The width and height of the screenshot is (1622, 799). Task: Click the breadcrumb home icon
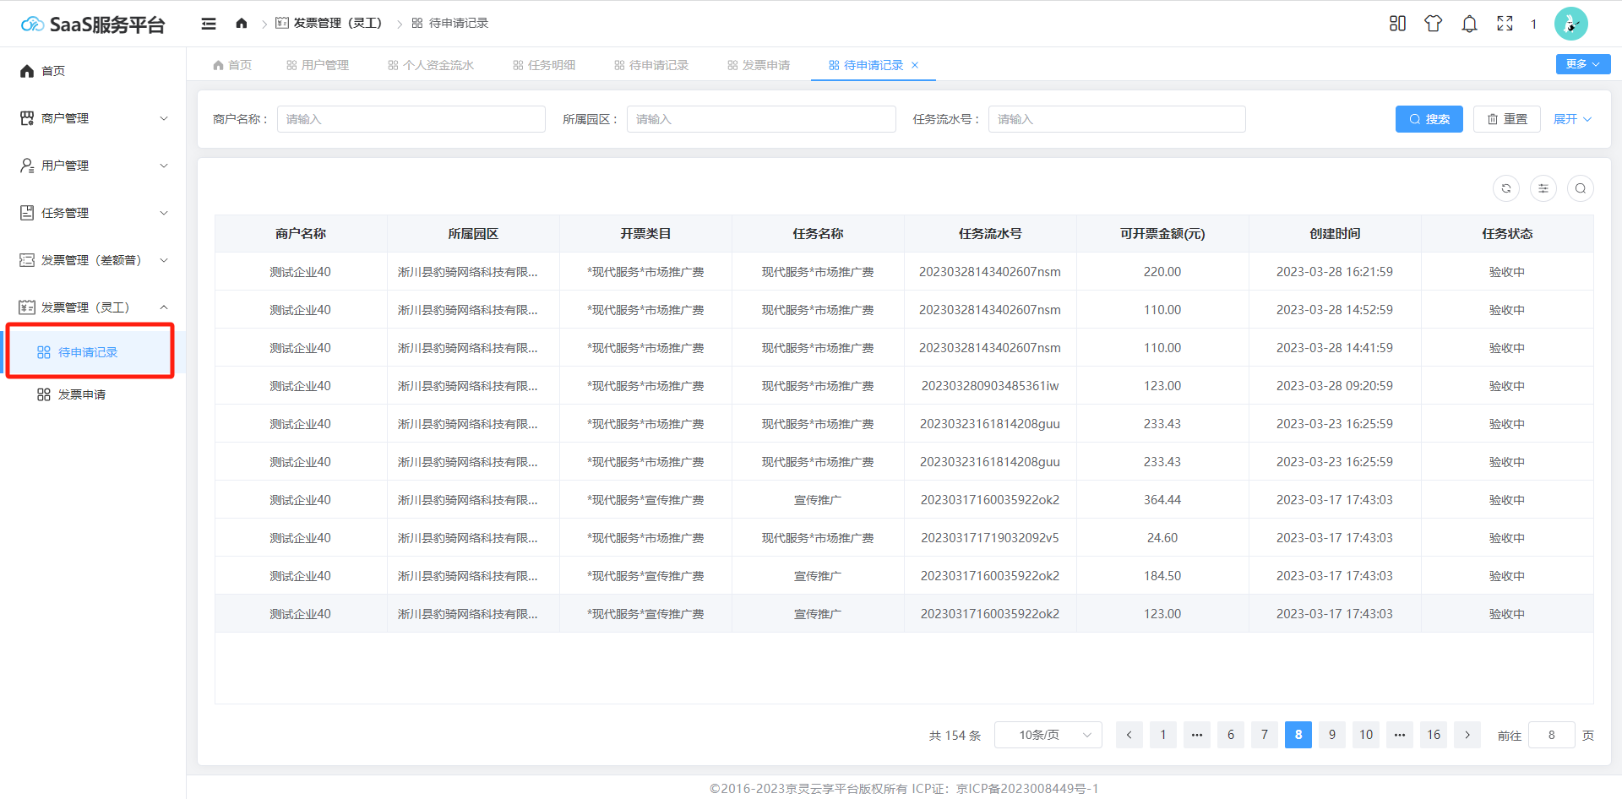tap(242, 23)
